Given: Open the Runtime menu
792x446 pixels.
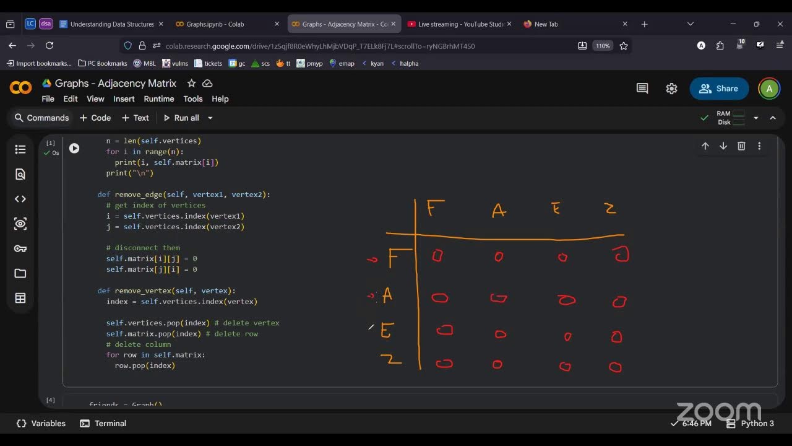Looking at the screenshot, I should [x=159, y=98].
